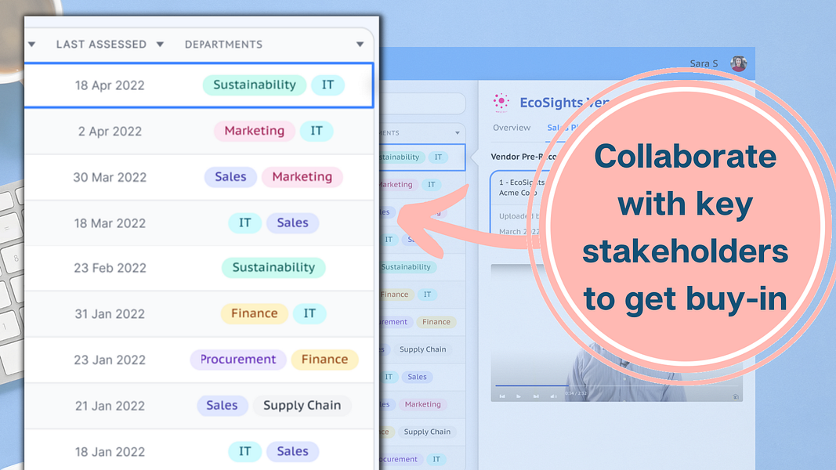Click the Marketing tag beside IT in the background table

pyautogui.click(x=397, y=185)
